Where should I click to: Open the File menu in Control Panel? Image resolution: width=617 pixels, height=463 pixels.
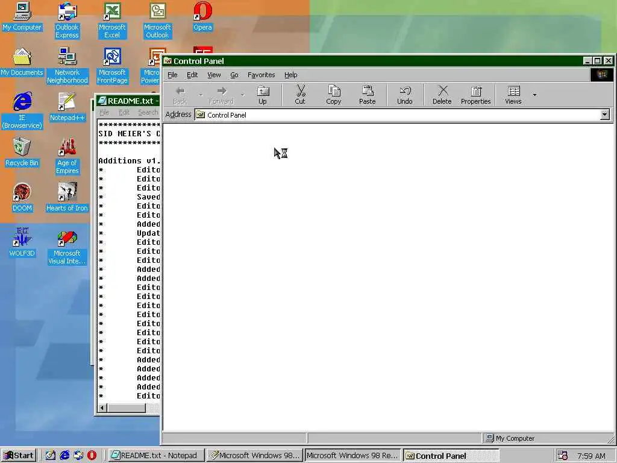[x=172, y=75]
